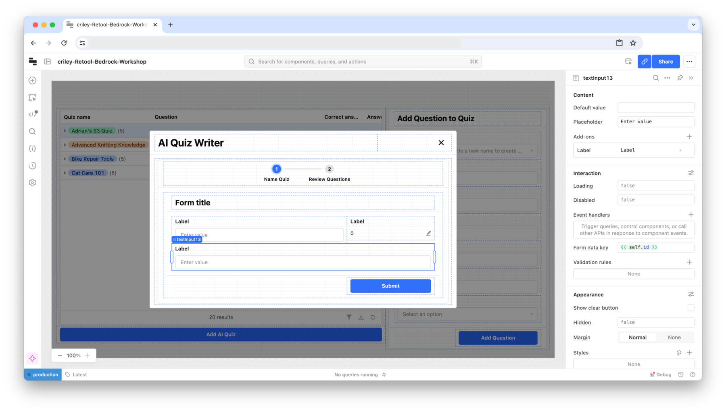
Task: Click the Submit button in form
Action: pos(390,286)
